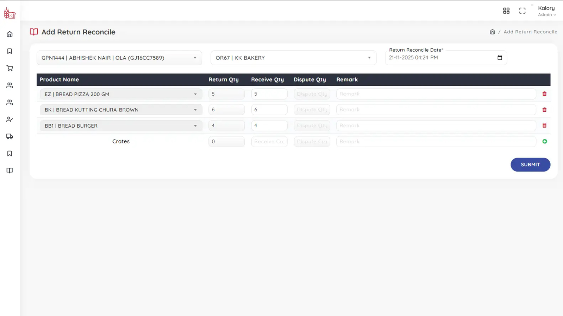Open the calendar picker for reconcile date
This screenshot has width=563, height=316.
click(499, 58)
